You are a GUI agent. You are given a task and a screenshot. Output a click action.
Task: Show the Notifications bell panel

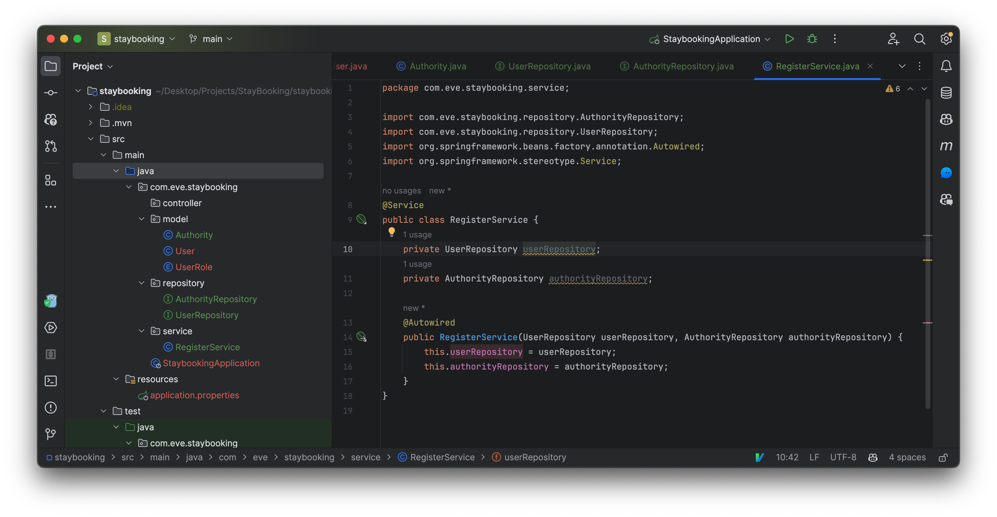[x=946, y=66]
